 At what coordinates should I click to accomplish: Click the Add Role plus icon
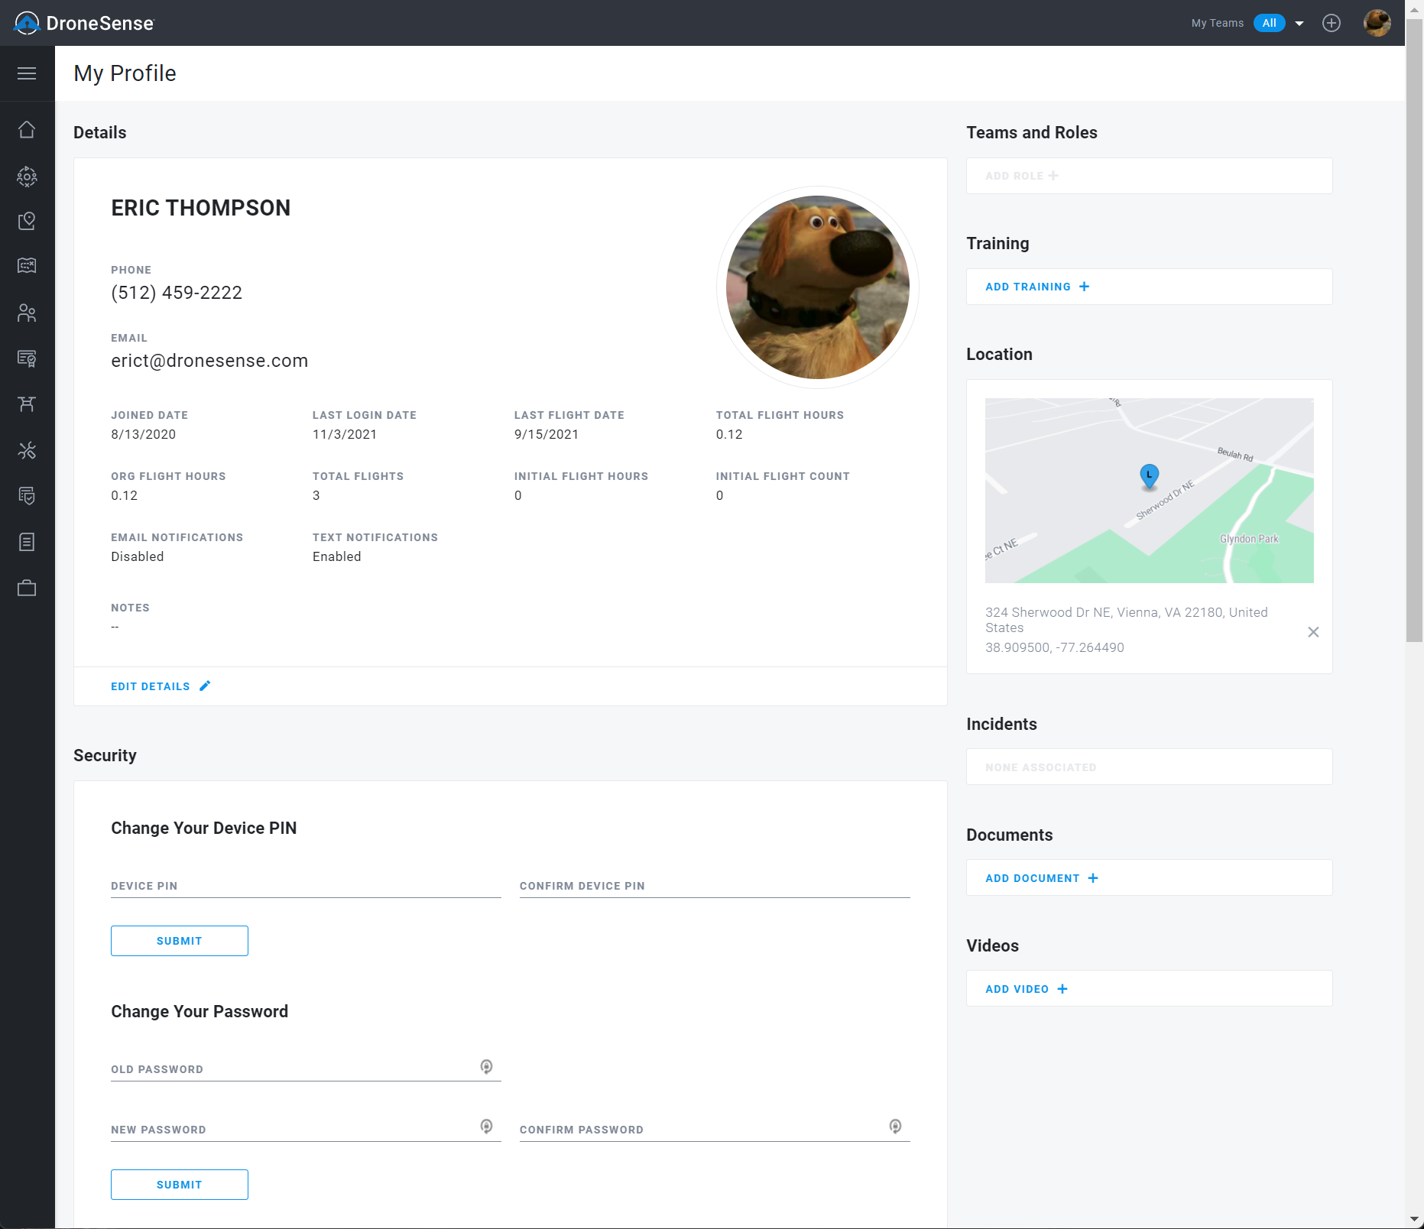(1053, 176)
